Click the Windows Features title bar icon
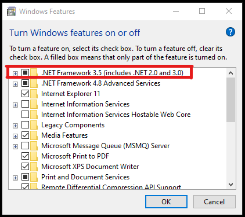This screenshot has width=245, height=217. coord(12,11)
